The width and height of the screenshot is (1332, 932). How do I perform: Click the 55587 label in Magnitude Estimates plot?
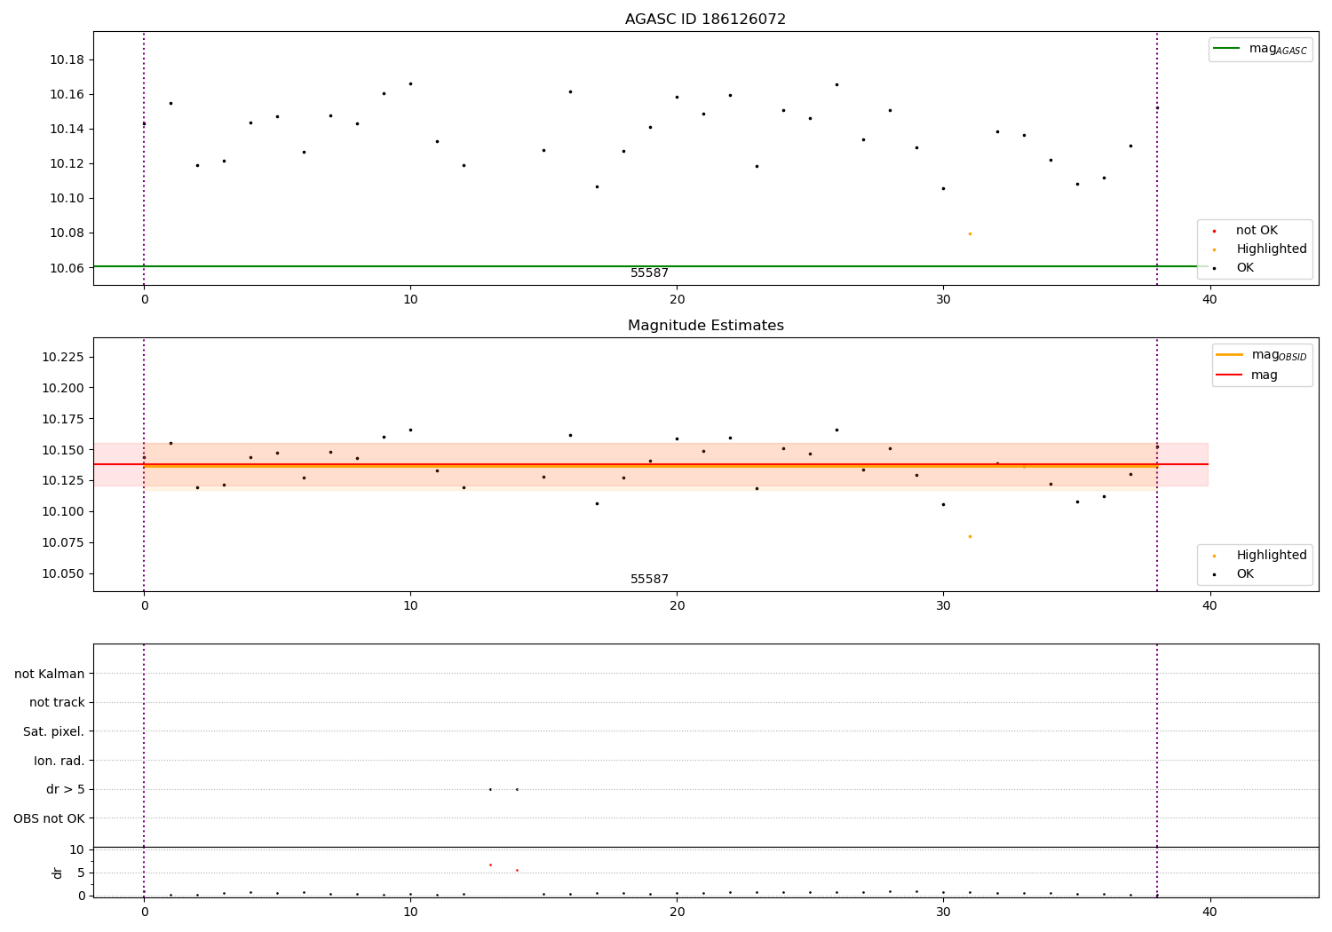pos(649,579)
